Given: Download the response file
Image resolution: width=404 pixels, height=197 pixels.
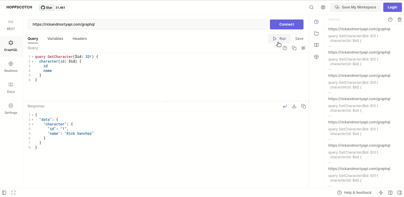Looking at the screenshot, I should click(294, 106).
